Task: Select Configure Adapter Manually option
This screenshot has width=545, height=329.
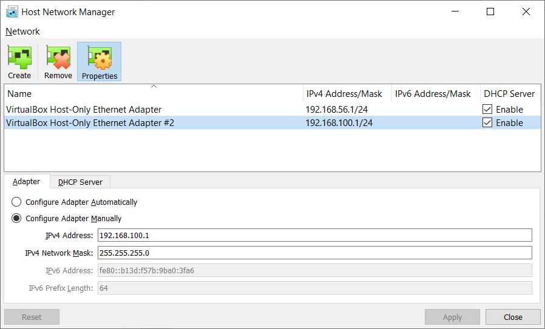Action: click(16, 218)
